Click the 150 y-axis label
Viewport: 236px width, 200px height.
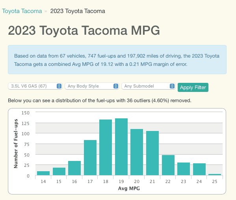coord(26,113)
